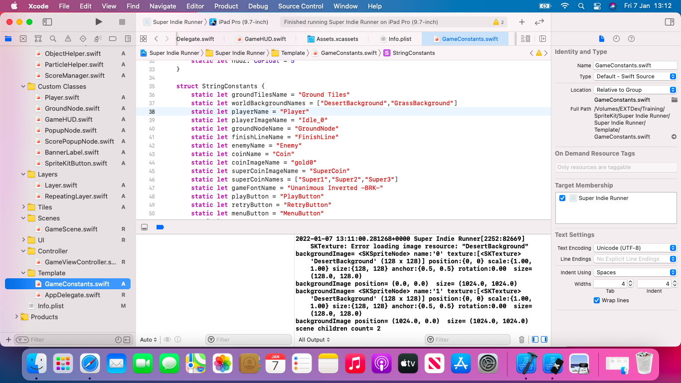Show the Quick Help inspector icon
The image size is (681, 383).
tap(631, 39)
